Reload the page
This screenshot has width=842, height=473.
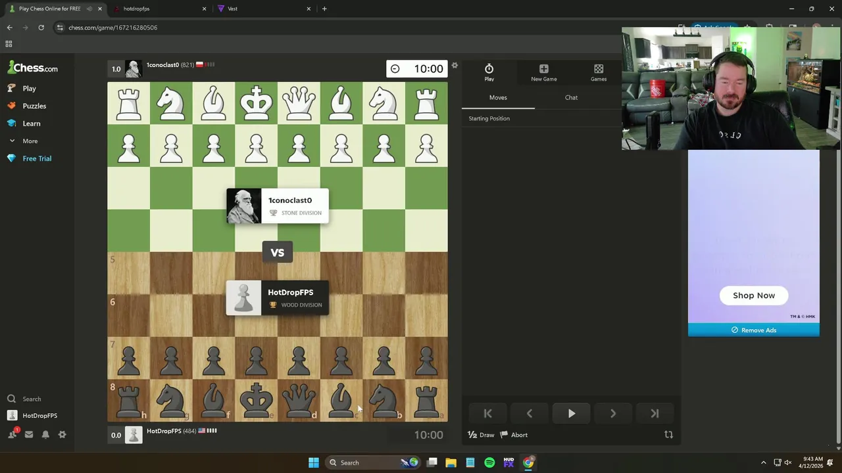pos(41,28)
